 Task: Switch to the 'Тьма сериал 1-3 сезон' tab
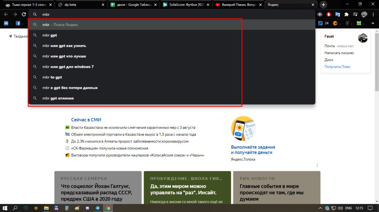pyautogui.click(x=28, y=5)
